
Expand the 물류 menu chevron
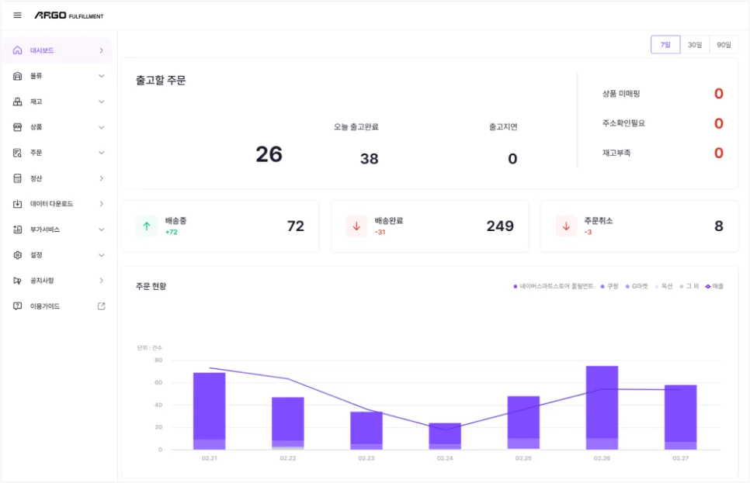point(102,76)
